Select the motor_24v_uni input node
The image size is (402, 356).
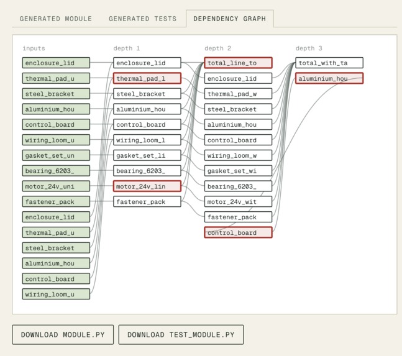pos(56,186)
